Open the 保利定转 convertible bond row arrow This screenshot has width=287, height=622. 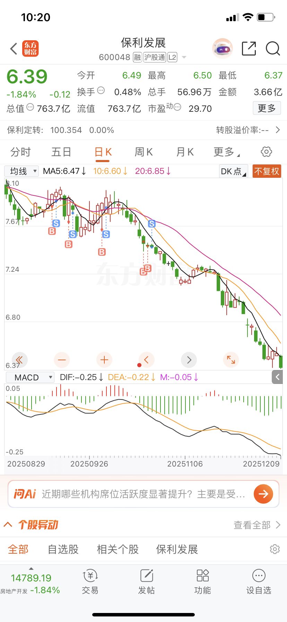click(278, 130)
